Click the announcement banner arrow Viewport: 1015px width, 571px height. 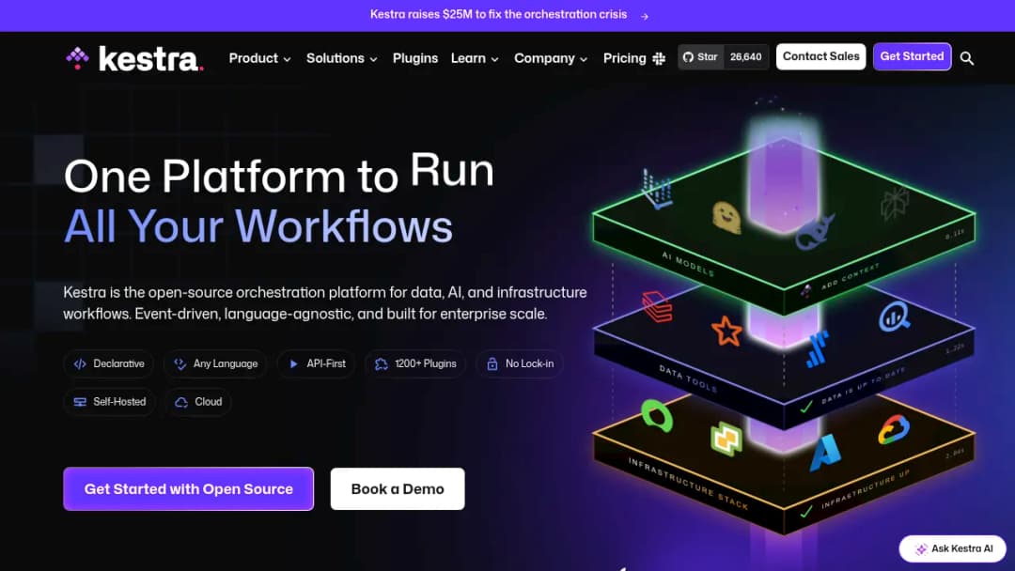[644, 16]
